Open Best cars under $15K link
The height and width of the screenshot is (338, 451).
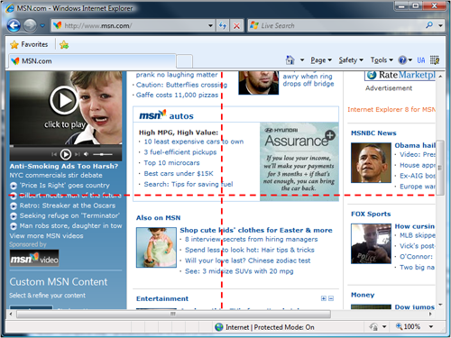pyautogui.click(x=179, y=174)
